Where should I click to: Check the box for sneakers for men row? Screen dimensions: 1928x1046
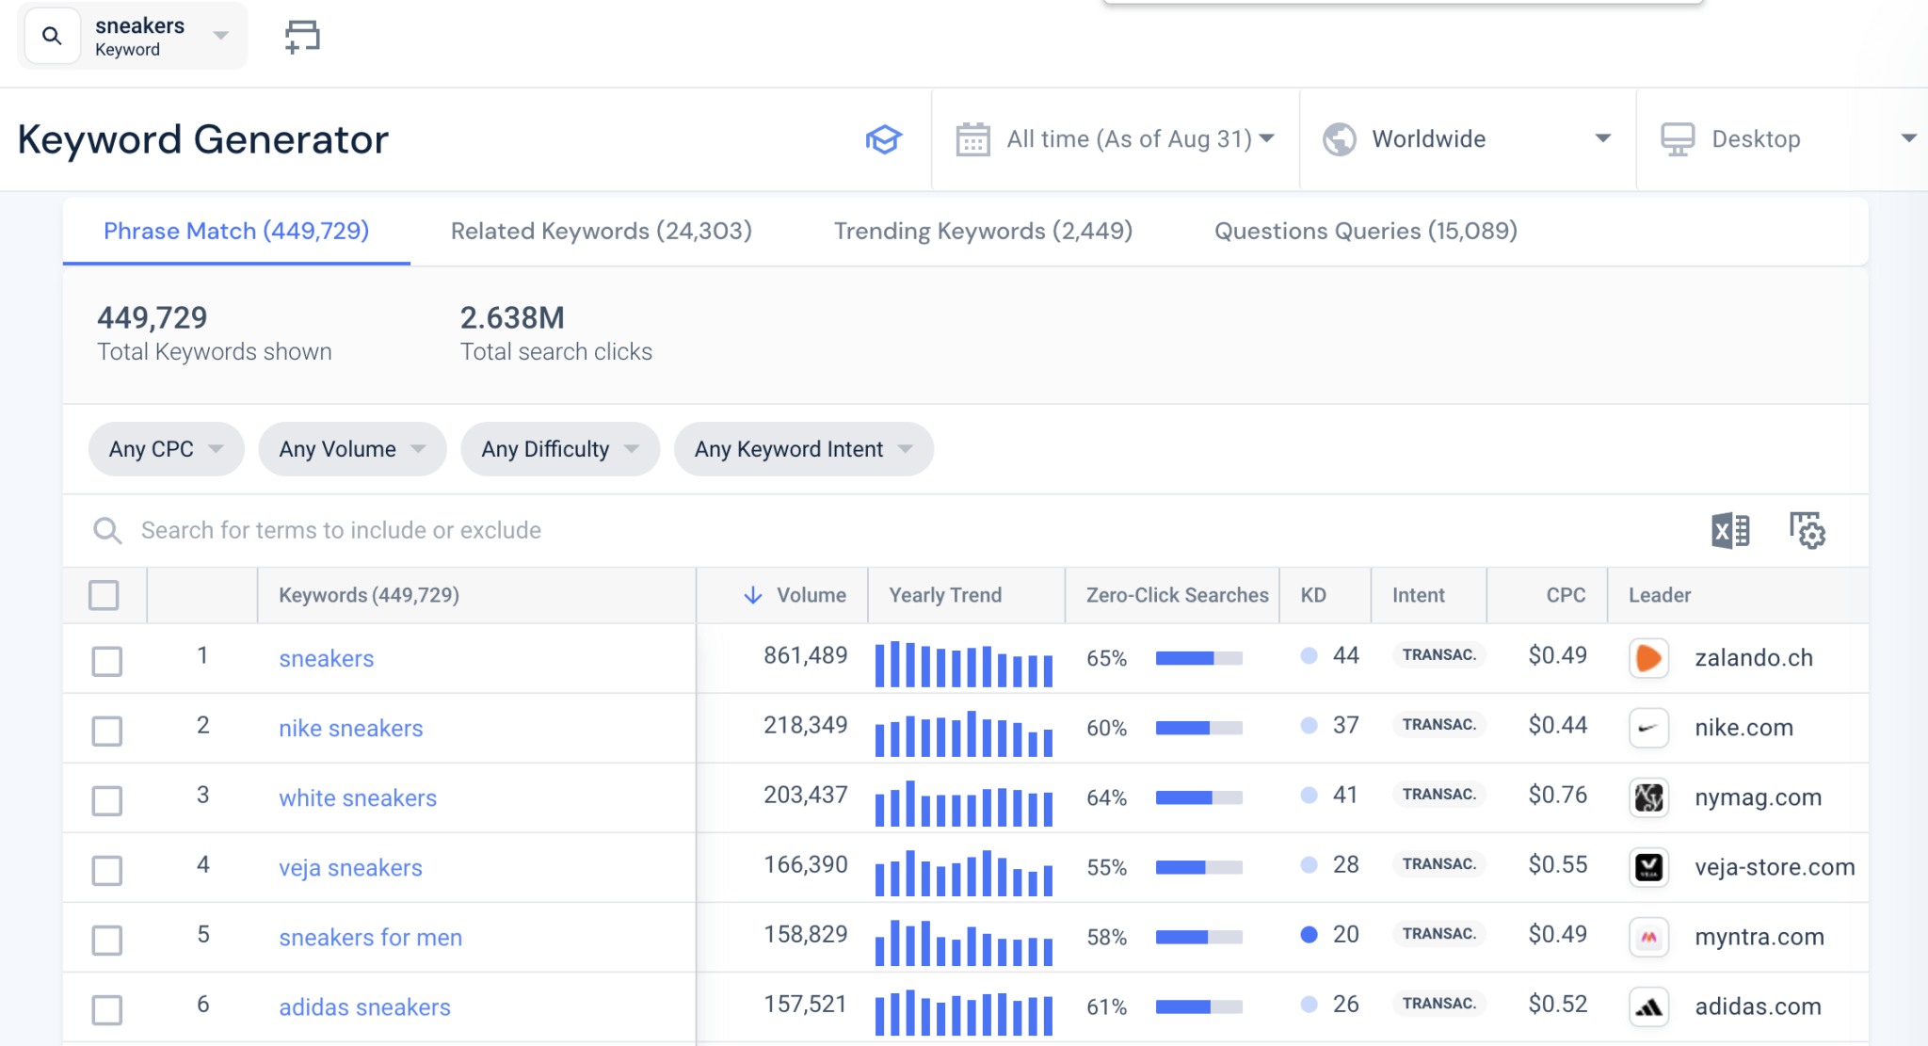(x=107, y=940)
